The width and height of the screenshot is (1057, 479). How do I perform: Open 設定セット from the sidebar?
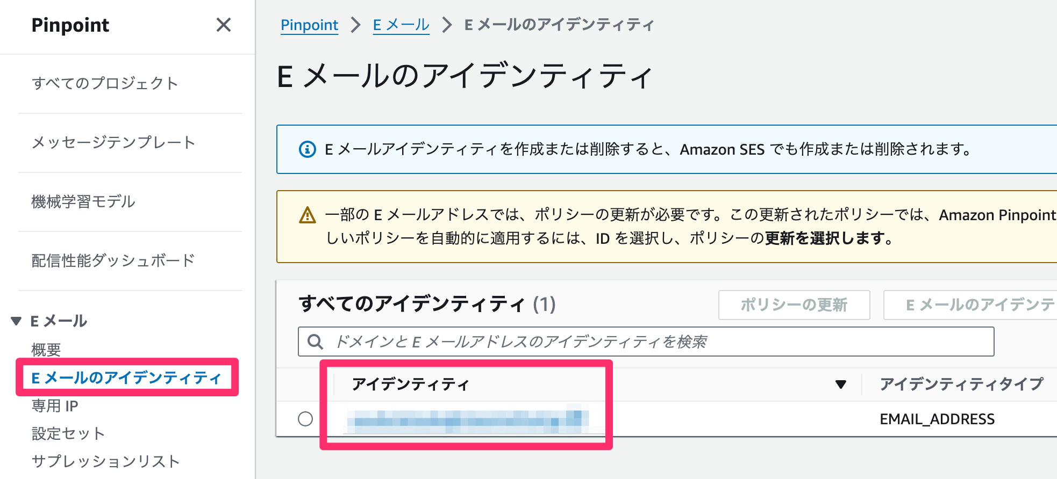point(69,433)
